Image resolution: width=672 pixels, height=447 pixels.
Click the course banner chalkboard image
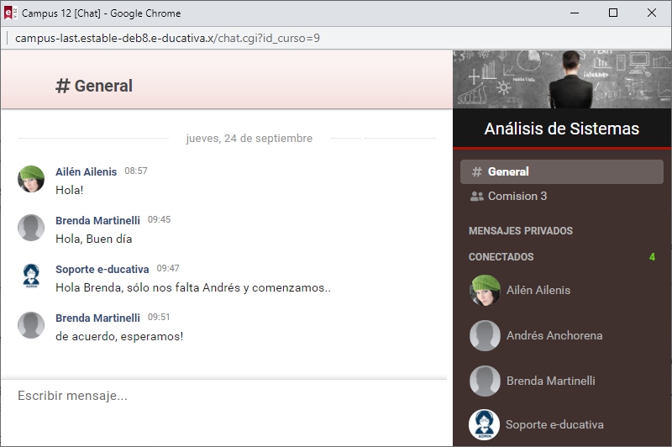562,79
